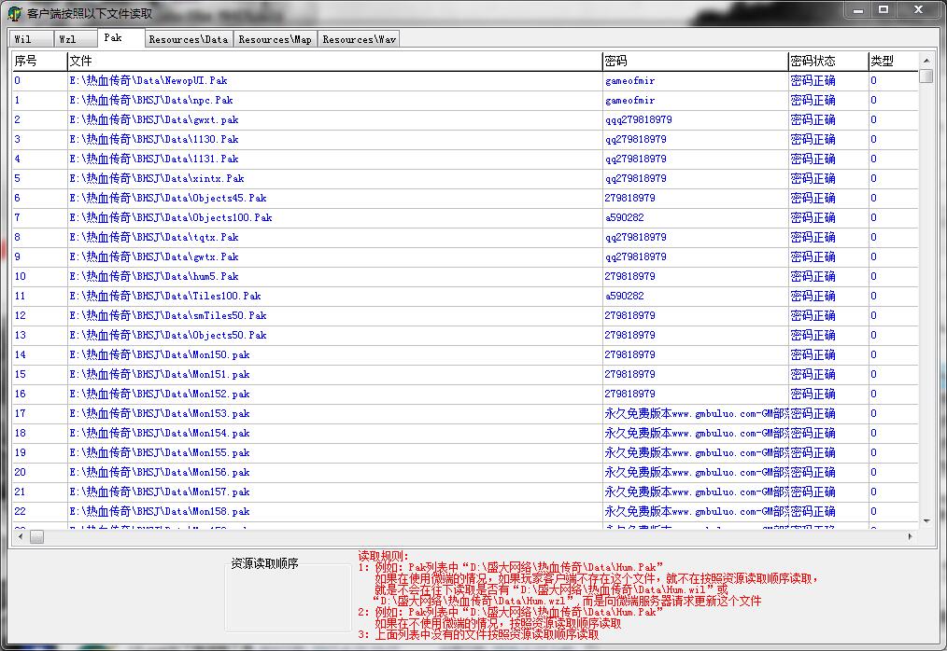
Task: Click the 资源读取顺序 list box
Action: (x=288, y=602)
